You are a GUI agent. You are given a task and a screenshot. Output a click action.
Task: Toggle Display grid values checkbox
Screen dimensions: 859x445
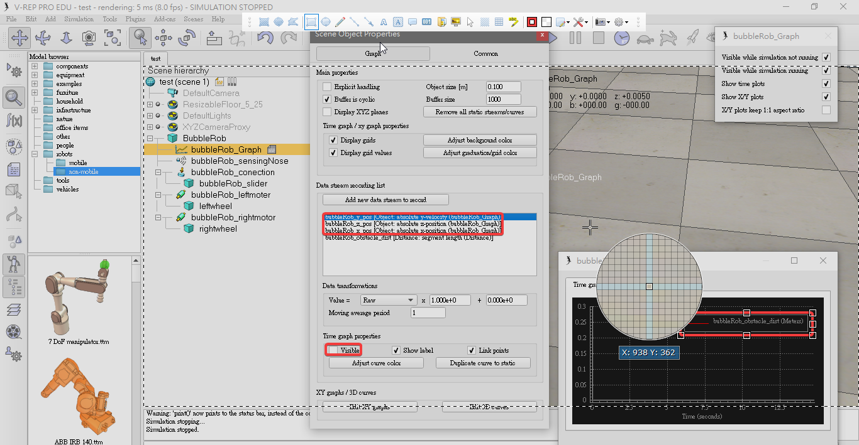click(x=333, y=153)
